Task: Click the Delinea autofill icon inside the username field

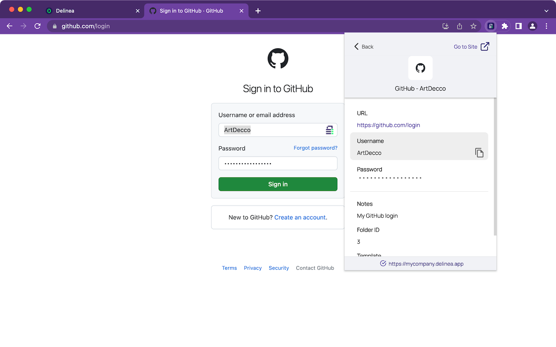Action: (x=330, y=130)
